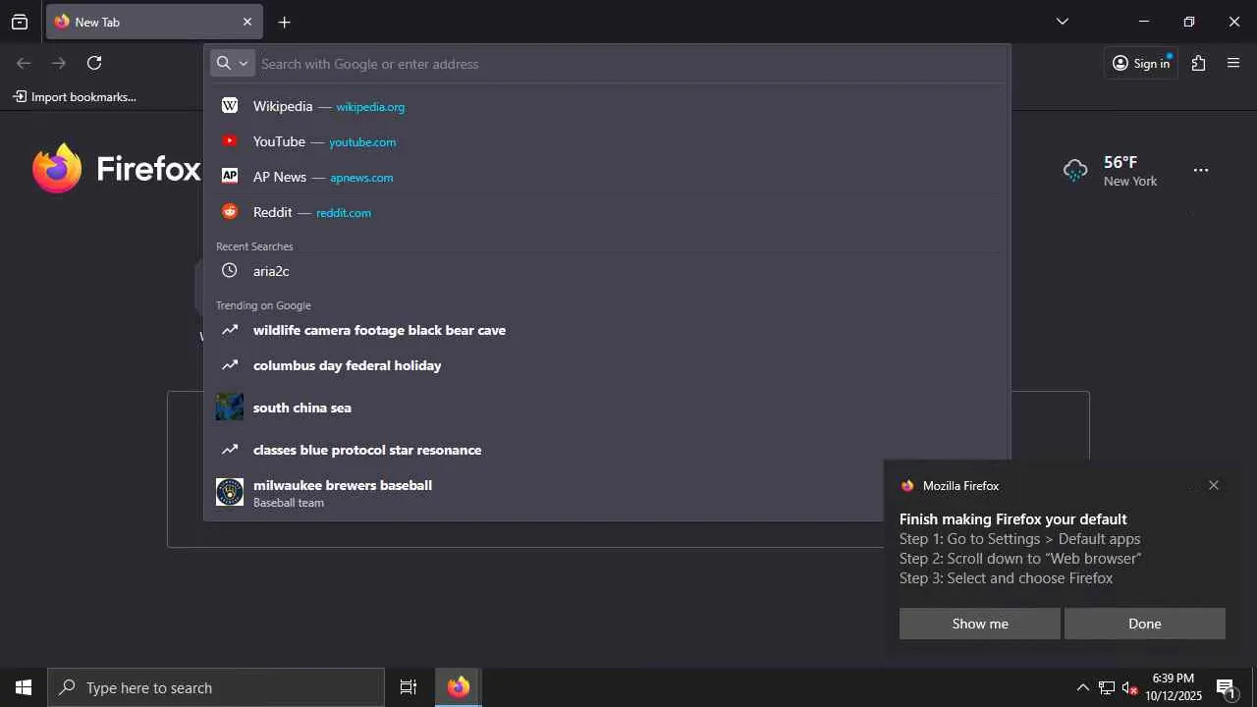
Task: Click the Firefox View icon in tab strip
Action: click(x=20, y=22)
